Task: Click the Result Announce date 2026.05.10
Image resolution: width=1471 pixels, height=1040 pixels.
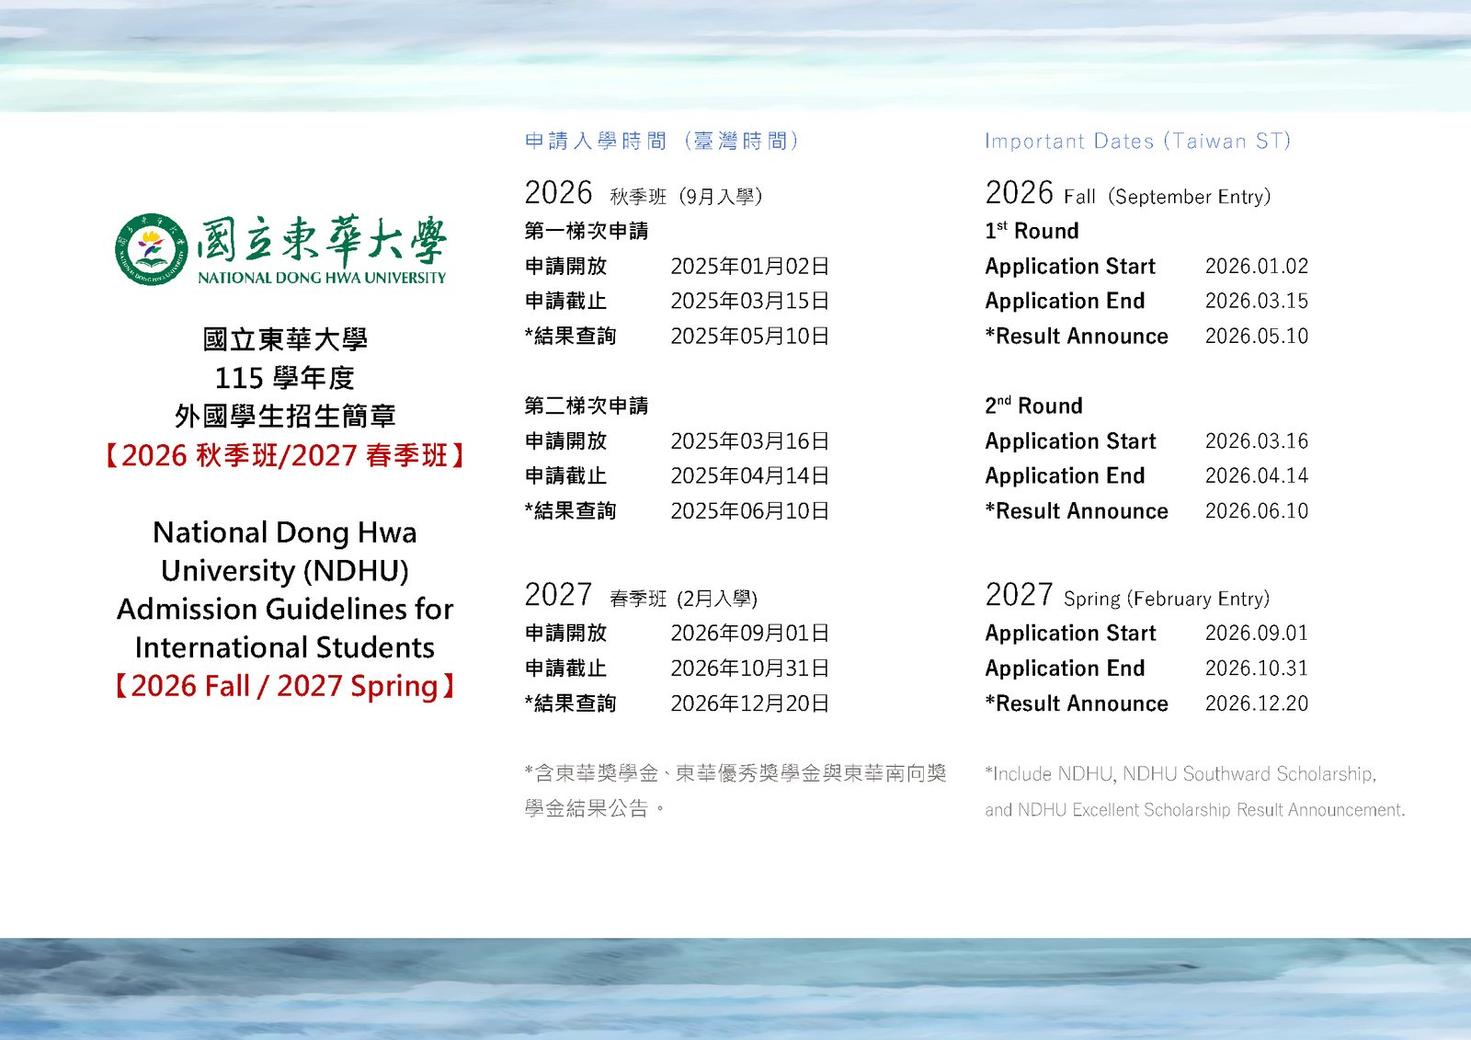Action: tap(1258, 337)
